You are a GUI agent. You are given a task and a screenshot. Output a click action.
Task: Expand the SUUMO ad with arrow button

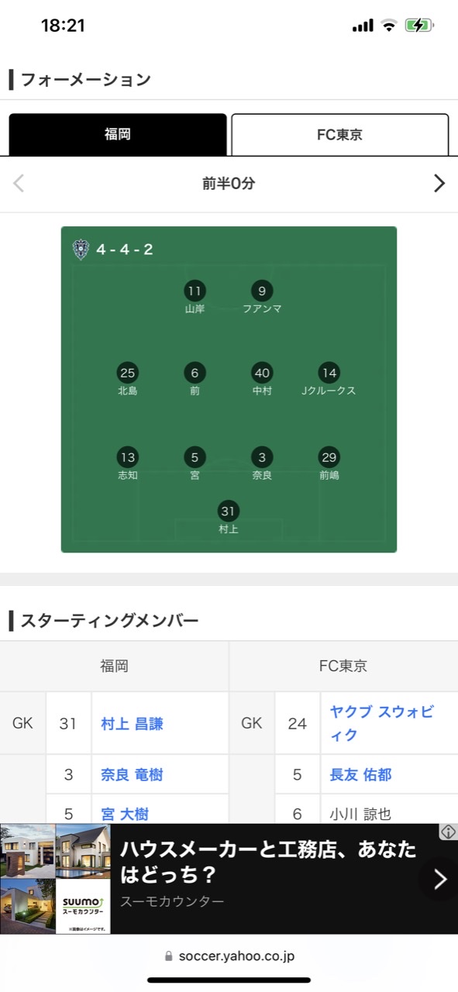(x=439, y=879)
